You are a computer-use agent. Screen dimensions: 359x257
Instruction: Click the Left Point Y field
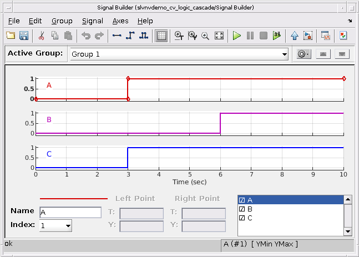141,226
